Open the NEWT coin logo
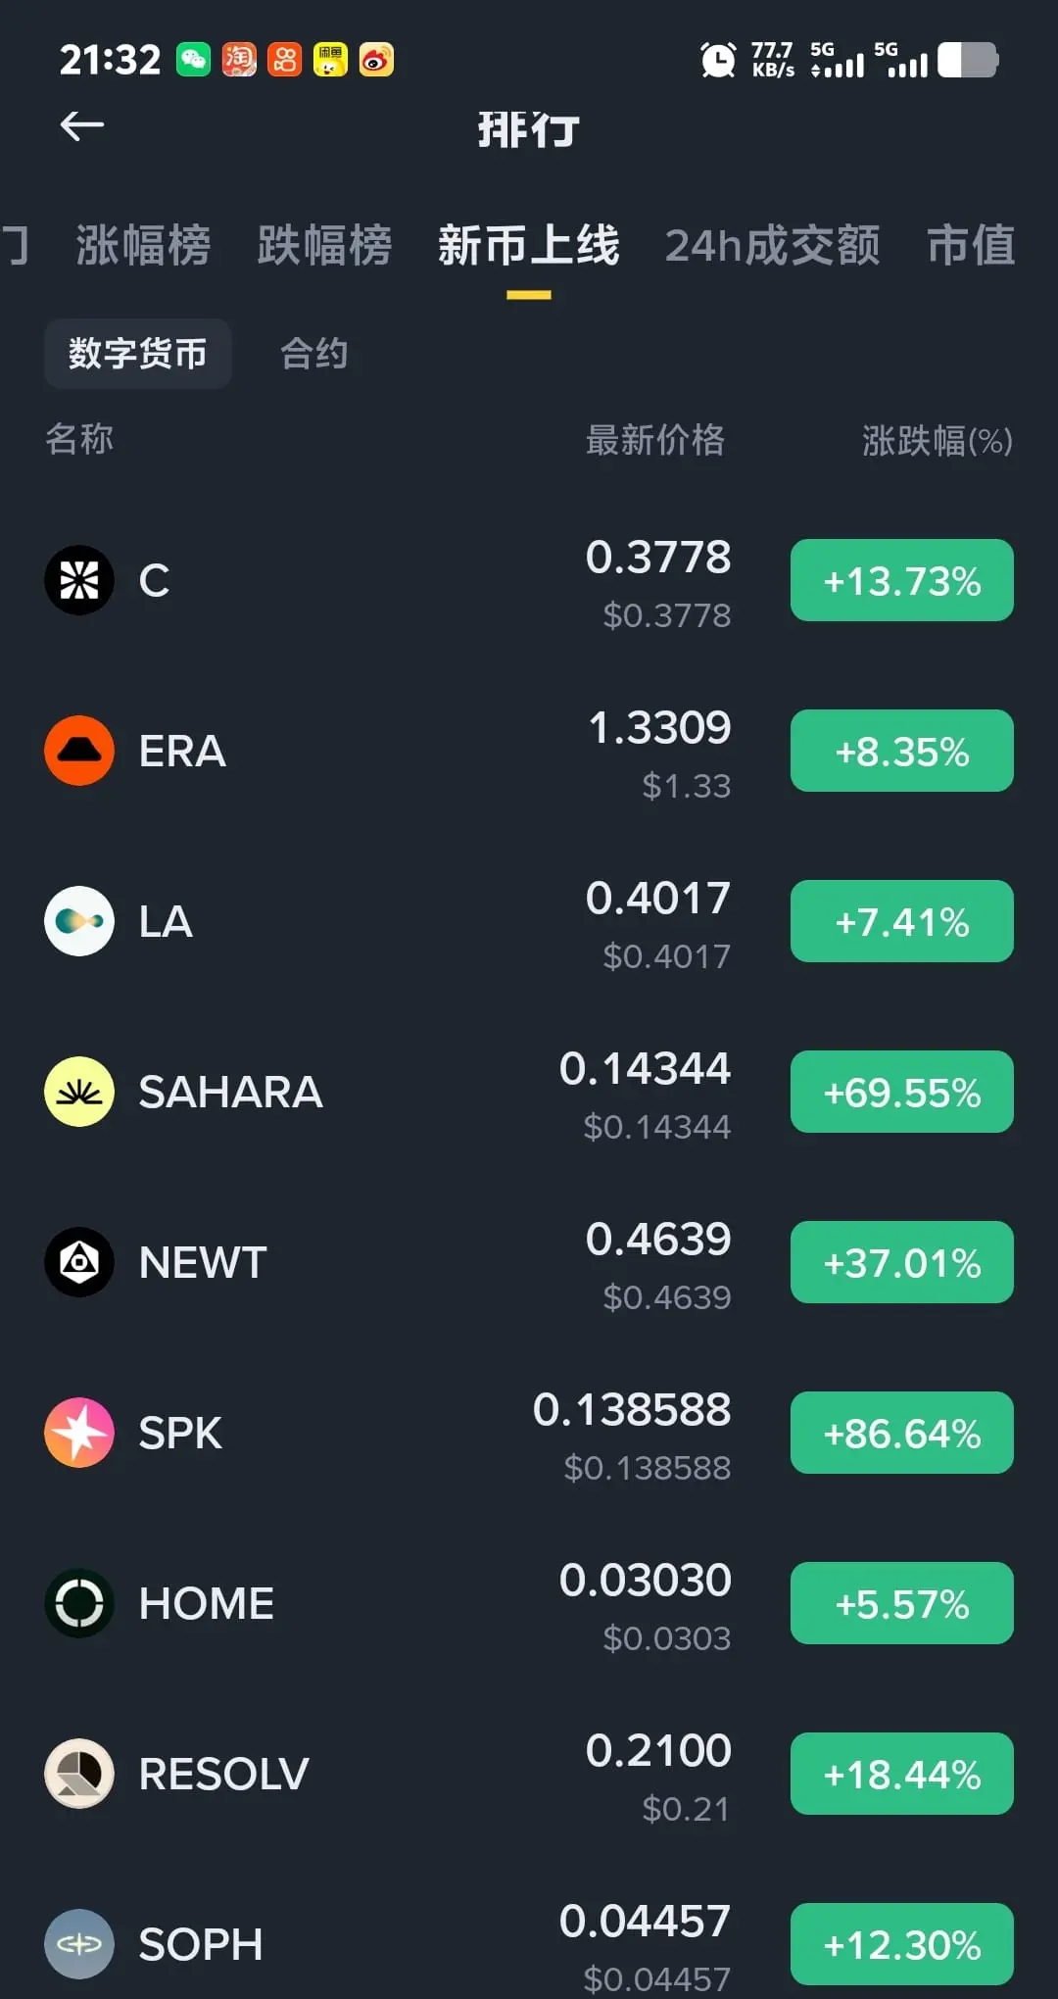 (79, 1262)
